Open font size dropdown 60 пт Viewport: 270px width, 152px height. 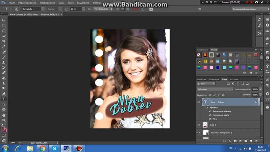tap(84, 9)
